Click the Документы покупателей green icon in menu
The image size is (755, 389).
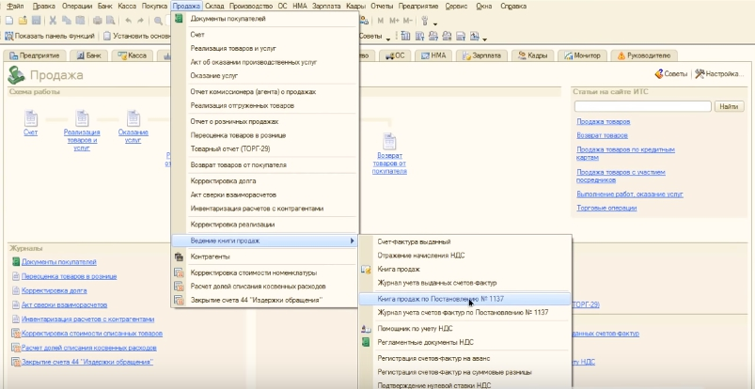point(180,19)
